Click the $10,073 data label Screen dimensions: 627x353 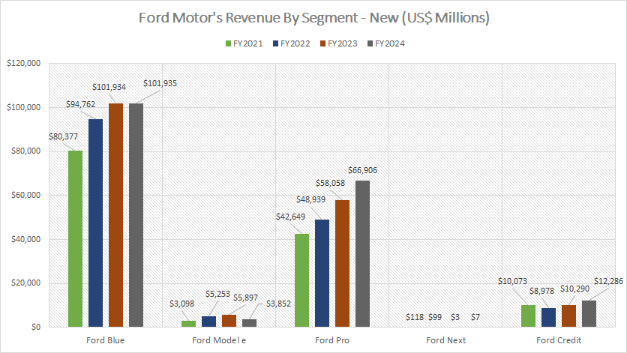(512, 282)
